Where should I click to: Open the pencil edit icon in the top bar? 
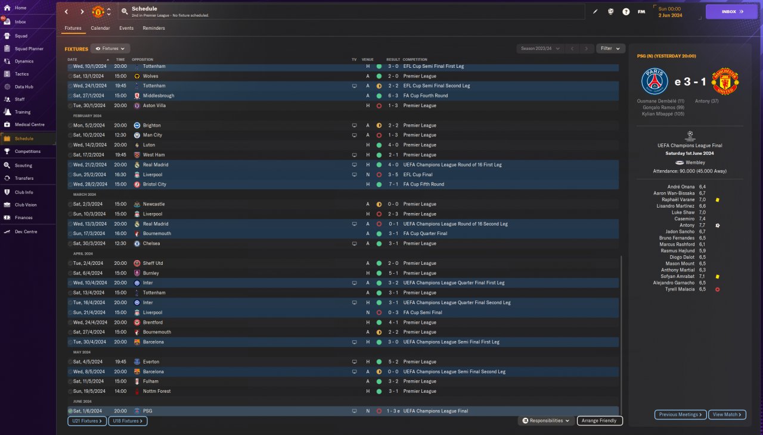pyautogui.click(x=595, y=11)
